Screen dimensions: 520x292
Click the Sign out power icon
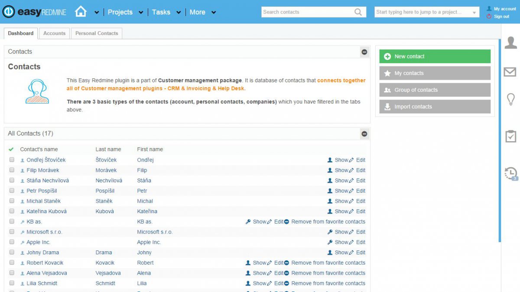tap(490, 16)
